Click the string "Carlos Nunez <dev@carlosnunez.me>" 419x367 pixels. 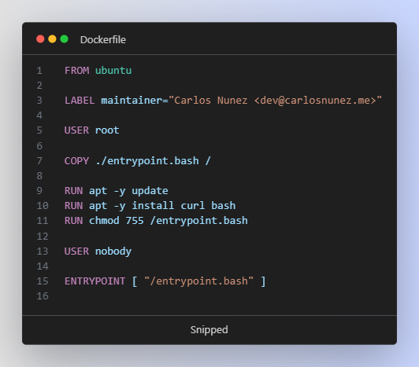pos(275,101)
